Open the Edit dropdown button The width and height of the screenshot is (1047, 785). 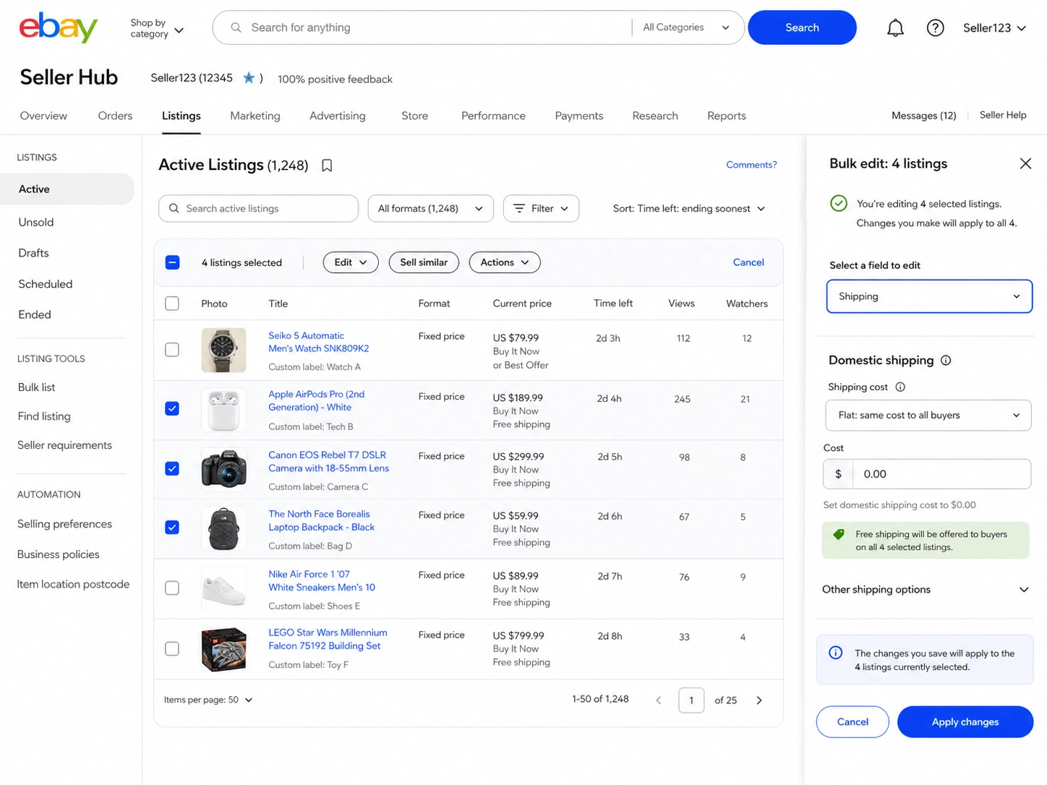coord(351,262)
